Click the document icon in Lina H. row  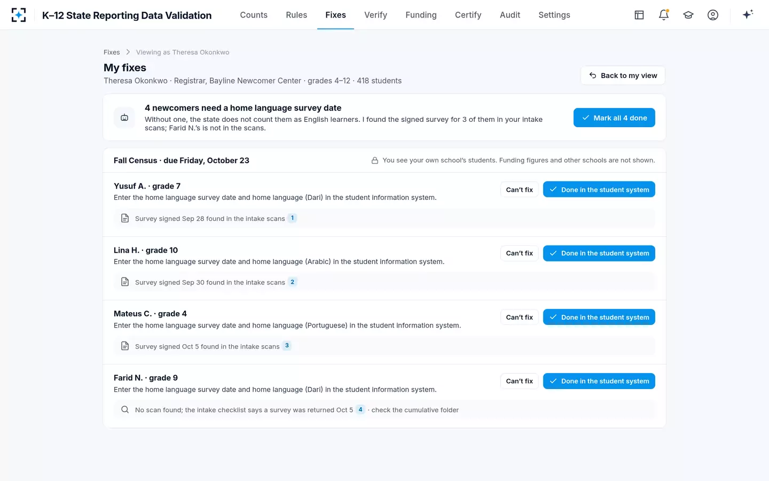[x=125, y=282]
